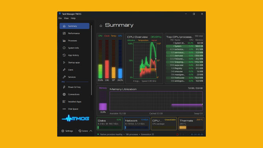
Task: Click the CPU Overview utilization graph
Action: pyautogui.click(x=145, y=61)
